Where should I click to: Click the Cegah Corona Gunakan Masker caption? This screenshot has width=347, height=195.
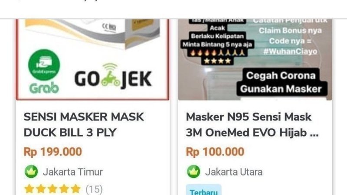pyautogui.click(x=281, y=82)
